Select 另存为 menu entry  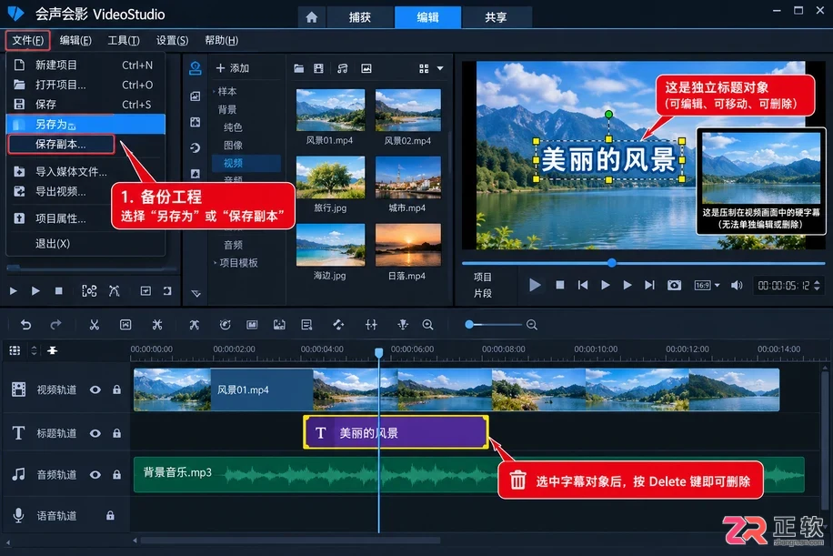coord(85,125)
